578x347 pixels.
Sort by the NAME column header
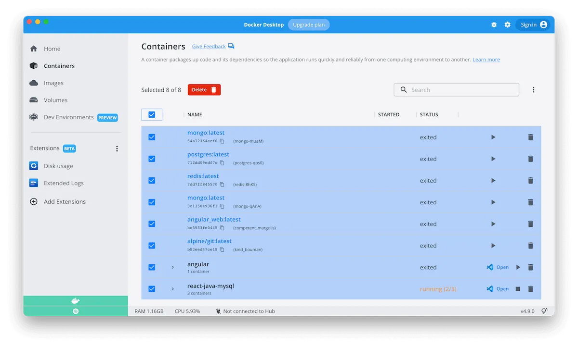tap(195, 115)
